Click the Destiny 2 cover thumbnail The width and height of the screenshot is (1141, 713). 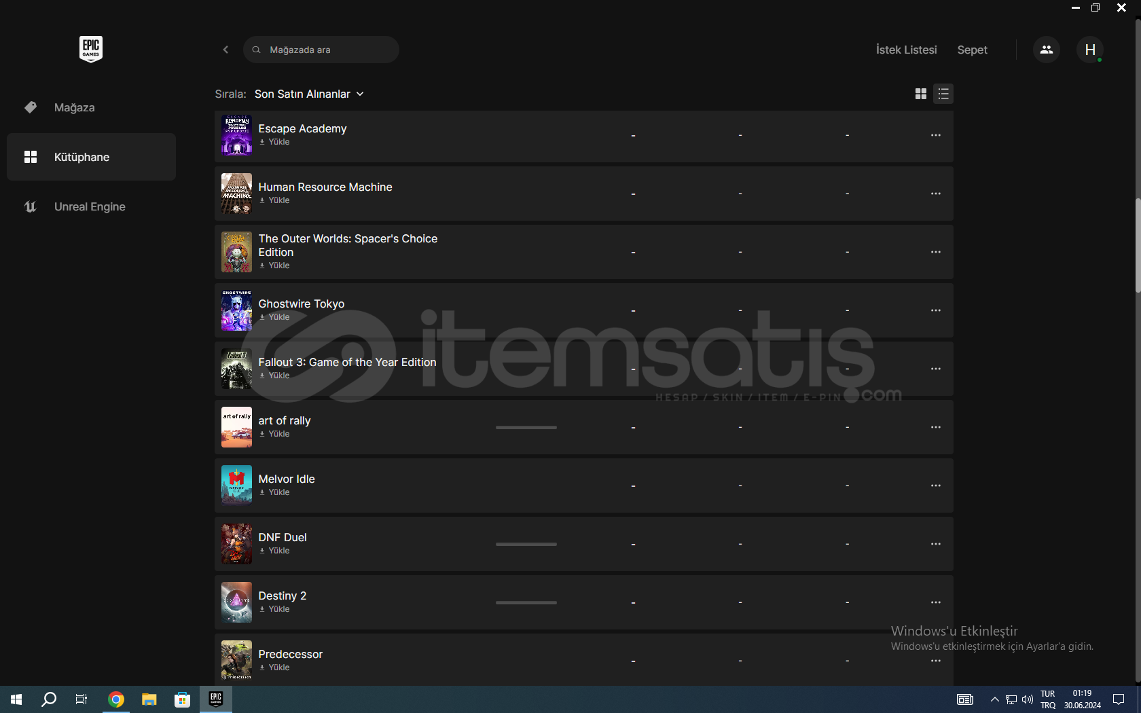pos(236,602)
